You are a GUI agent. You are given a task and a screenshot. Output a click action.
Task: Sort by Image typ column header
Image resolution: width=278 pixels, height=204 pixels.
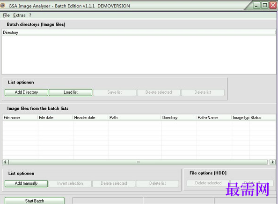tap(241, 118)
